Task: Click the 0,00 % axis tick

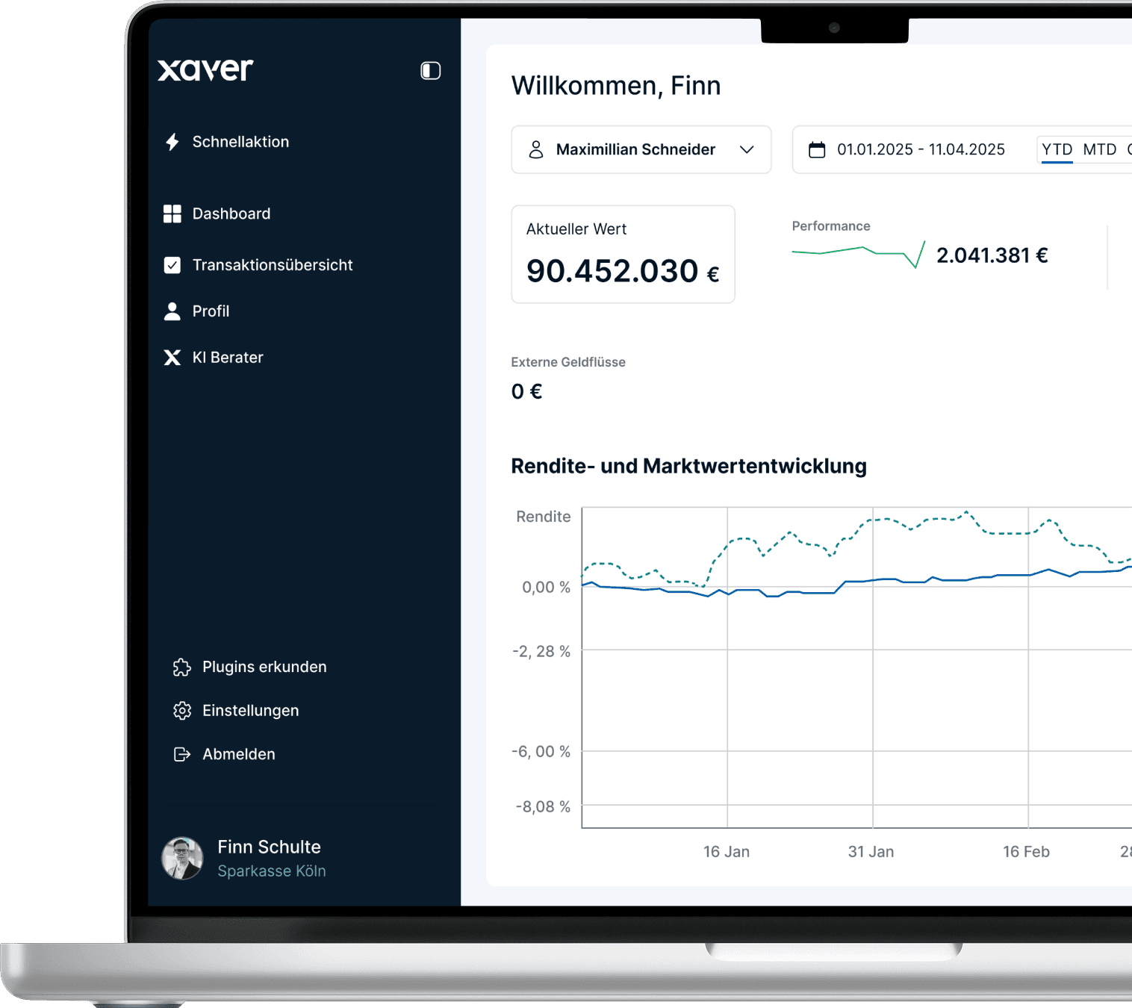Action: (546, 588)
